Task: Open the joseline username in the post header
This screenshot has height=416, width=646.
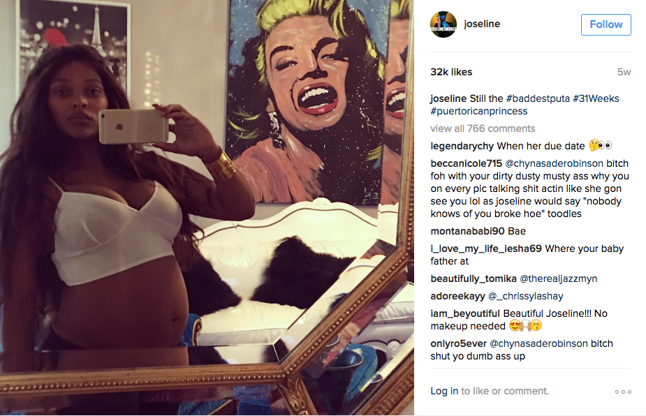Action: coord(482,24)
